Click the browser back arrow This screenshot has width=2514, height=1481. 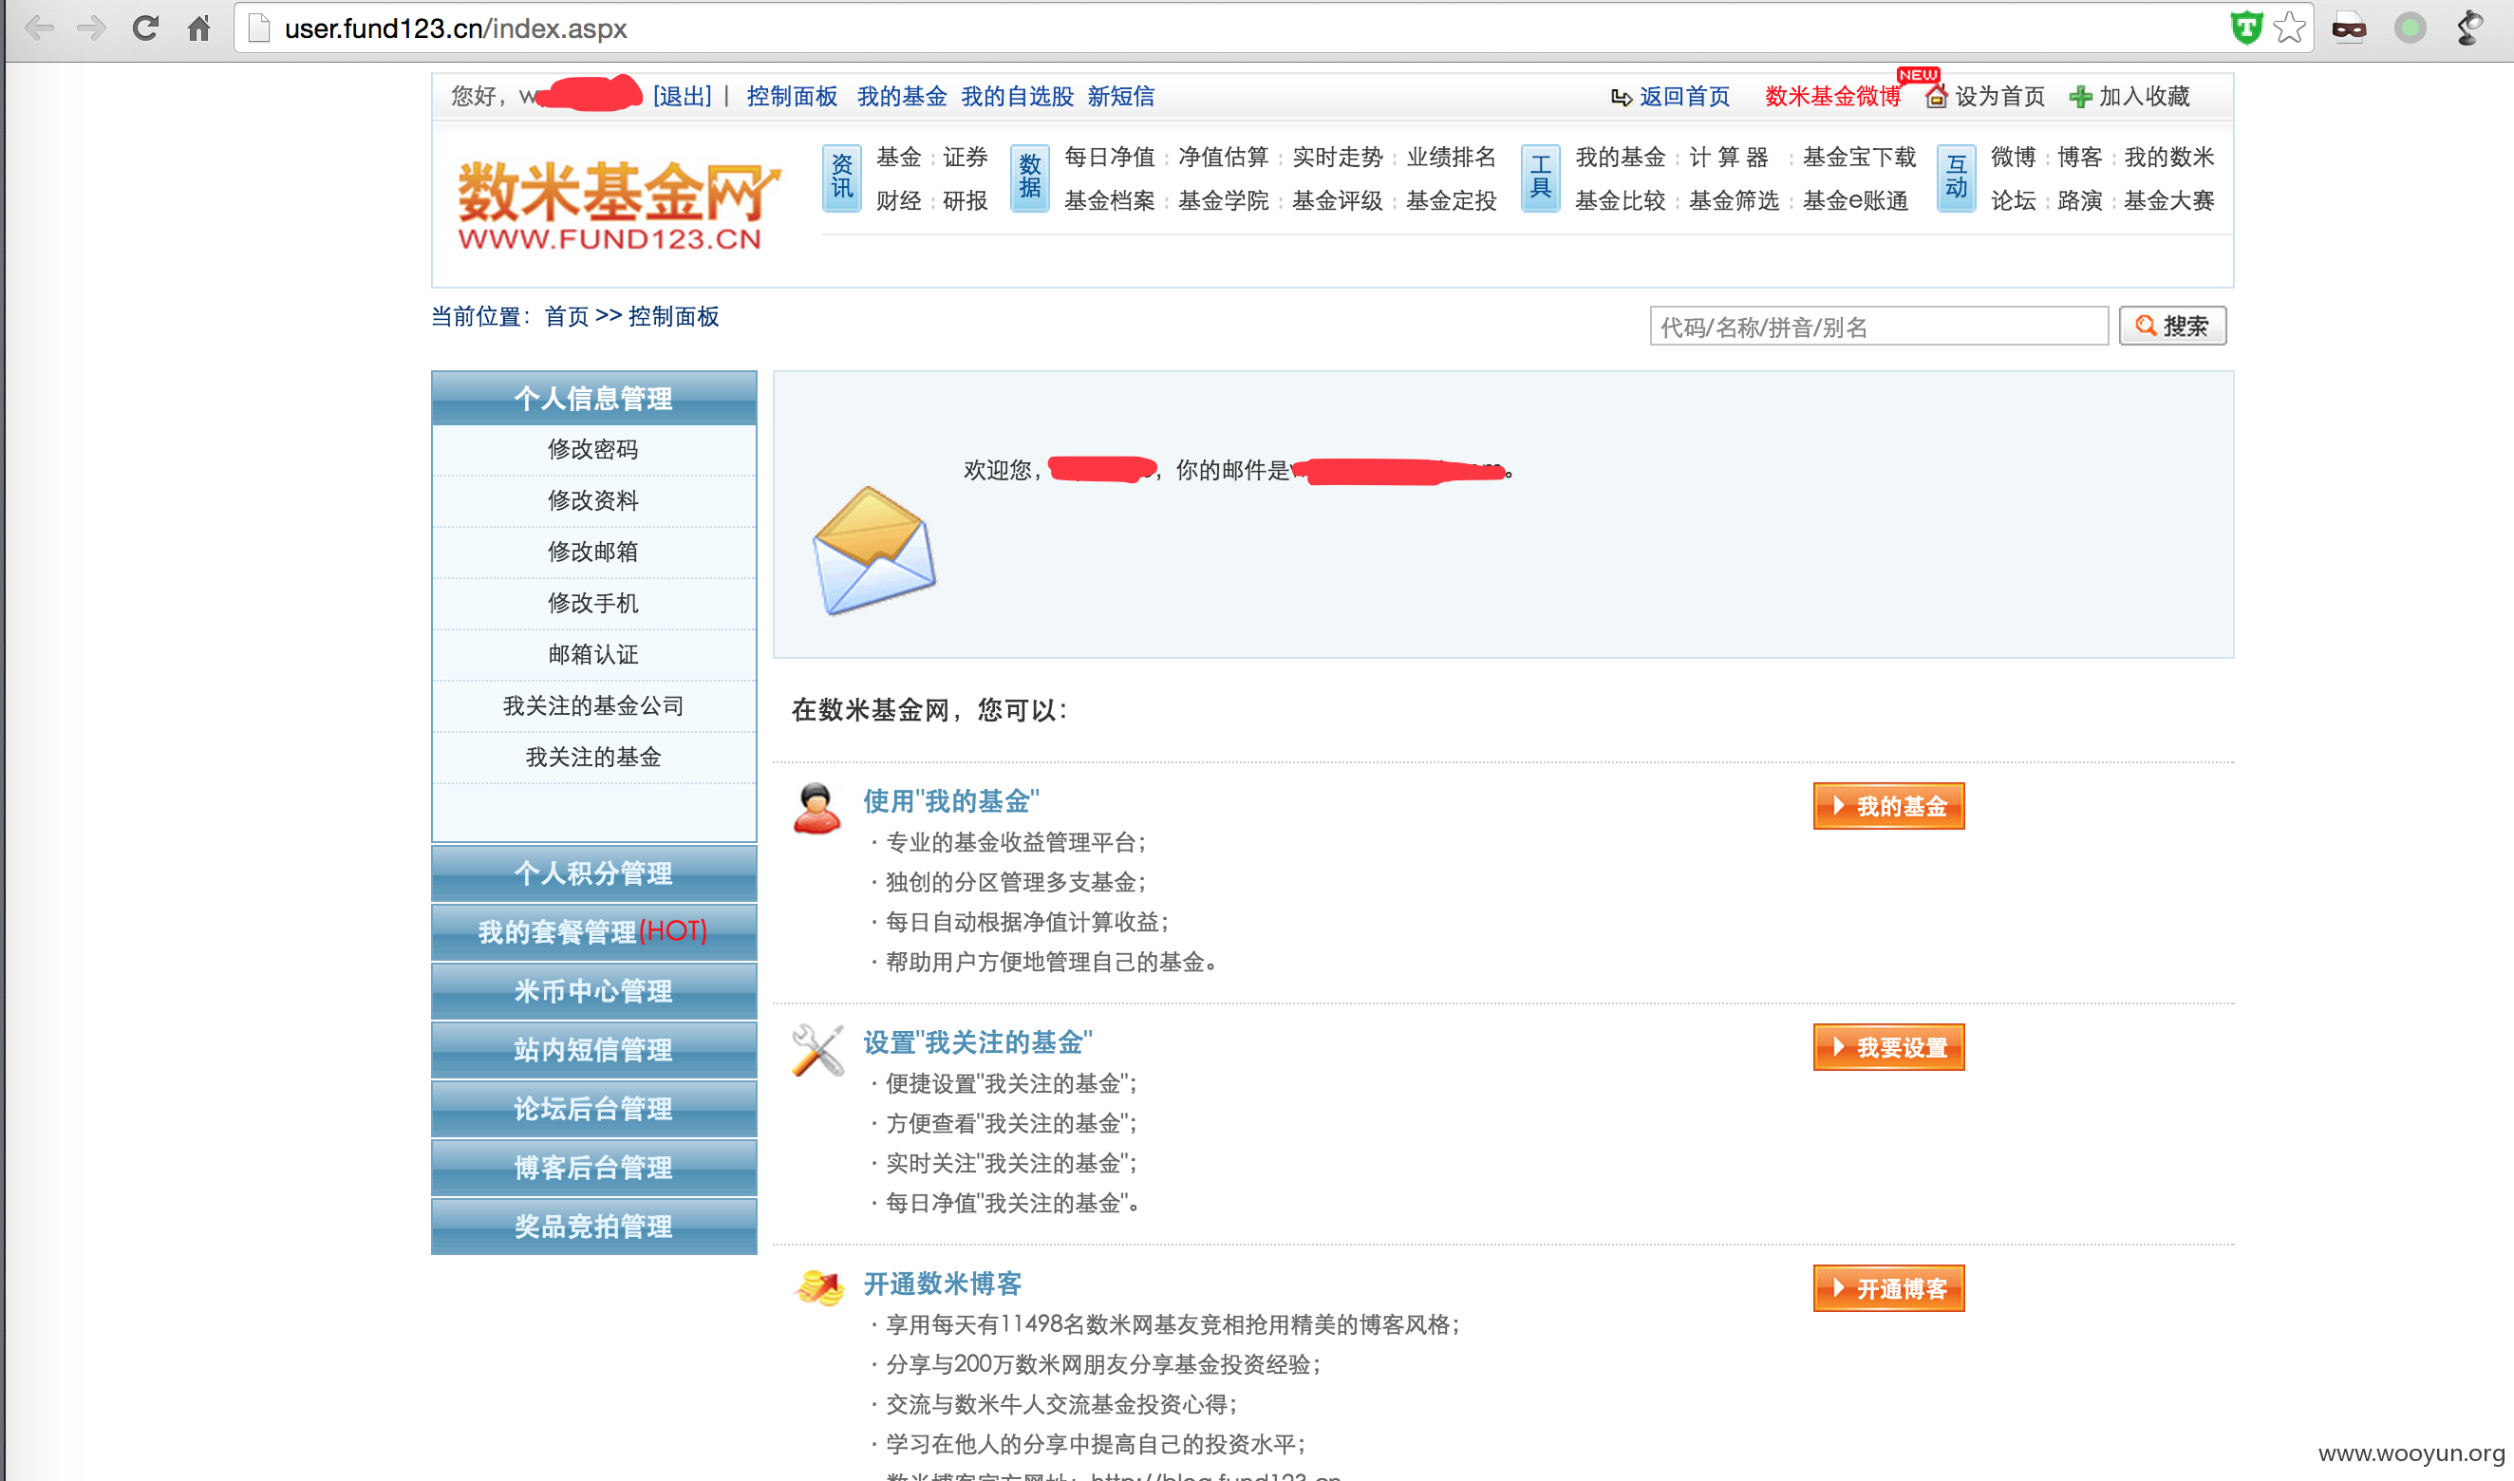coord(39,28)
